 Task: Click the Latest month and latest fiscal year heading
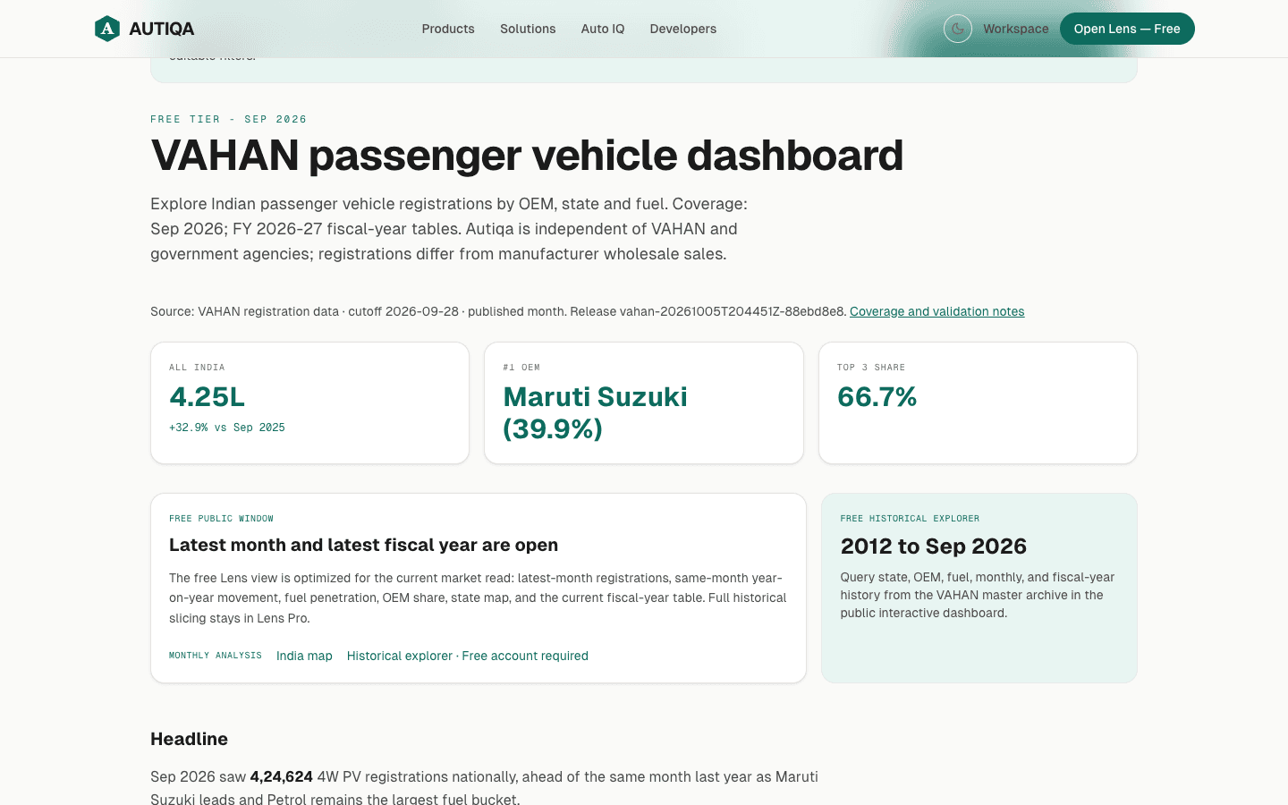pyautogui.click(x=364, y=545)
